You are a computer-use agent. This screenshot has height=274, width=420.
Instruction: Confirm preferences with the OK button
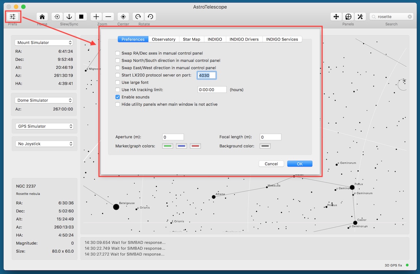(x=300, y=164)
